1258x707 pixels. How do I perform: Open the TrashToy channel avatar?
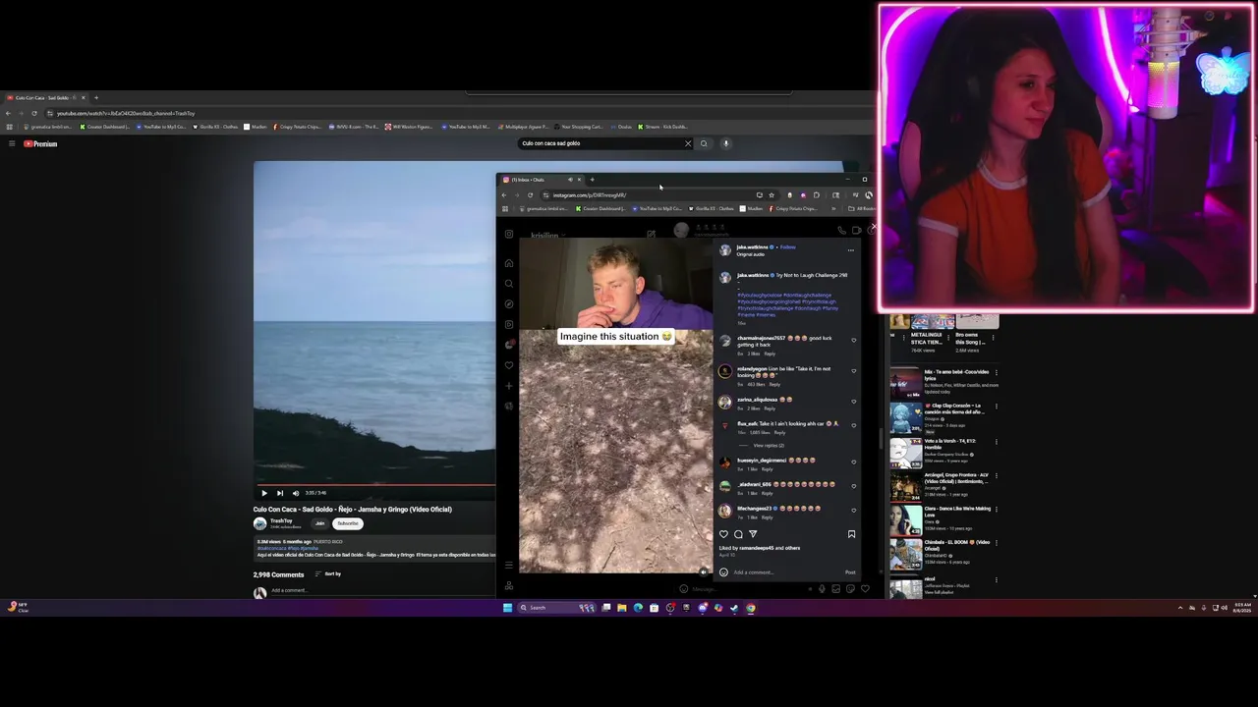pyautogui.click(x=259, y=523)
